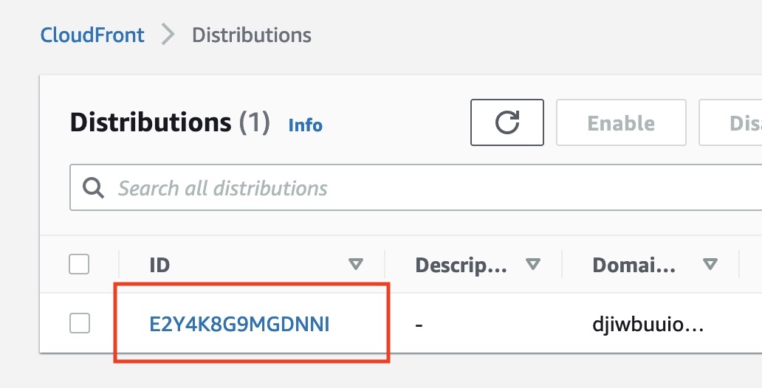Select the checkbox for E2Y4K8G9MGDNNI row

click(x=79, y=323)
